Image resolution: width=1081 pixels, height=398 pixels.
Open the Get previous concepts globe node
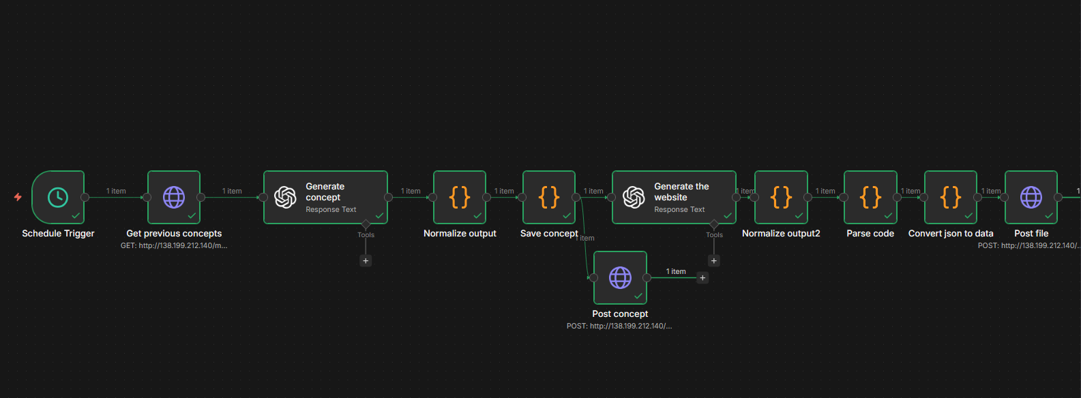pyautogui.click(x=174, y=197)
